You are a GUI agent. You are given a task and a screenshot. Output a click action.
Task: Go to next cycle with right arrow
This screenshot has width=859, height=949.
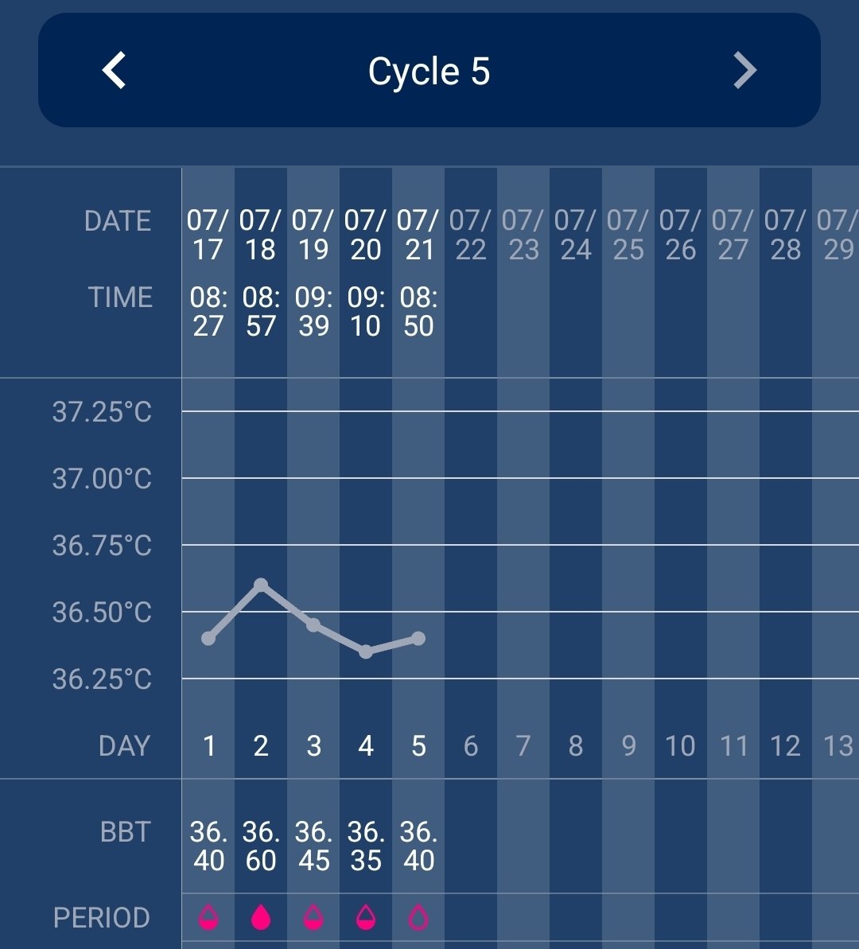pyautogui.click(x=744, y=71)
